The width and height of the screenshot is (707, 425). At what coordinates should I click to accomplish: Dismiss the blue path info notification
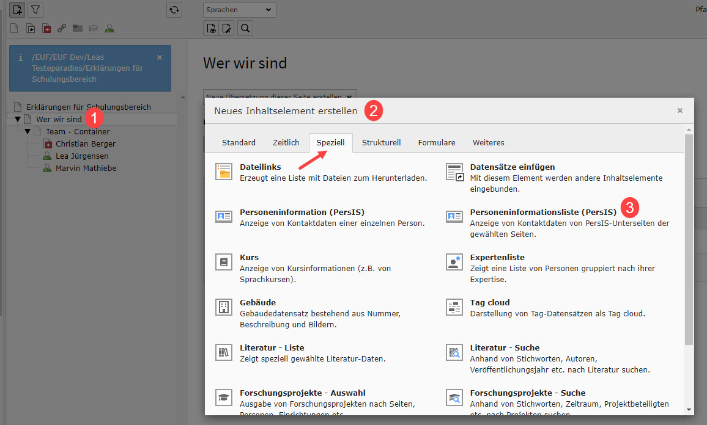(x=160, y=57)
